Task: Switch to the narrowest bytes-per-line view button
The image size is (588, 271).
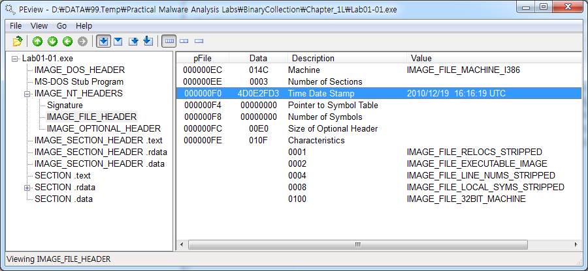Action: click(x=199, y=42)
